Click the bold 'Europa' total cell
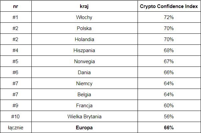Screen dimensions: 201x133 tap(84, 128)
